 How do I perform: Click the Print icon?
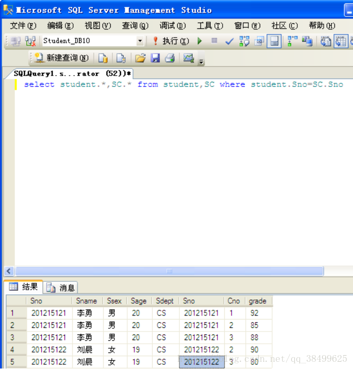[x=170, y=58]
